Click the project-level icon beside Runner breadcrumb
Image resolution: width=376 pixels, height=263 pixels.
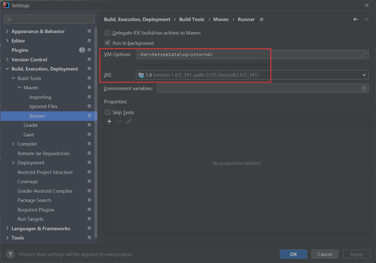click(261, 20)
